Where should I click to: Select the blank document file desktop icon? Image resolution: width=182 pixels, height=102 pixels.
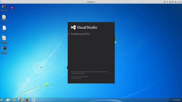pyautogui.click(x=4, y=29)
